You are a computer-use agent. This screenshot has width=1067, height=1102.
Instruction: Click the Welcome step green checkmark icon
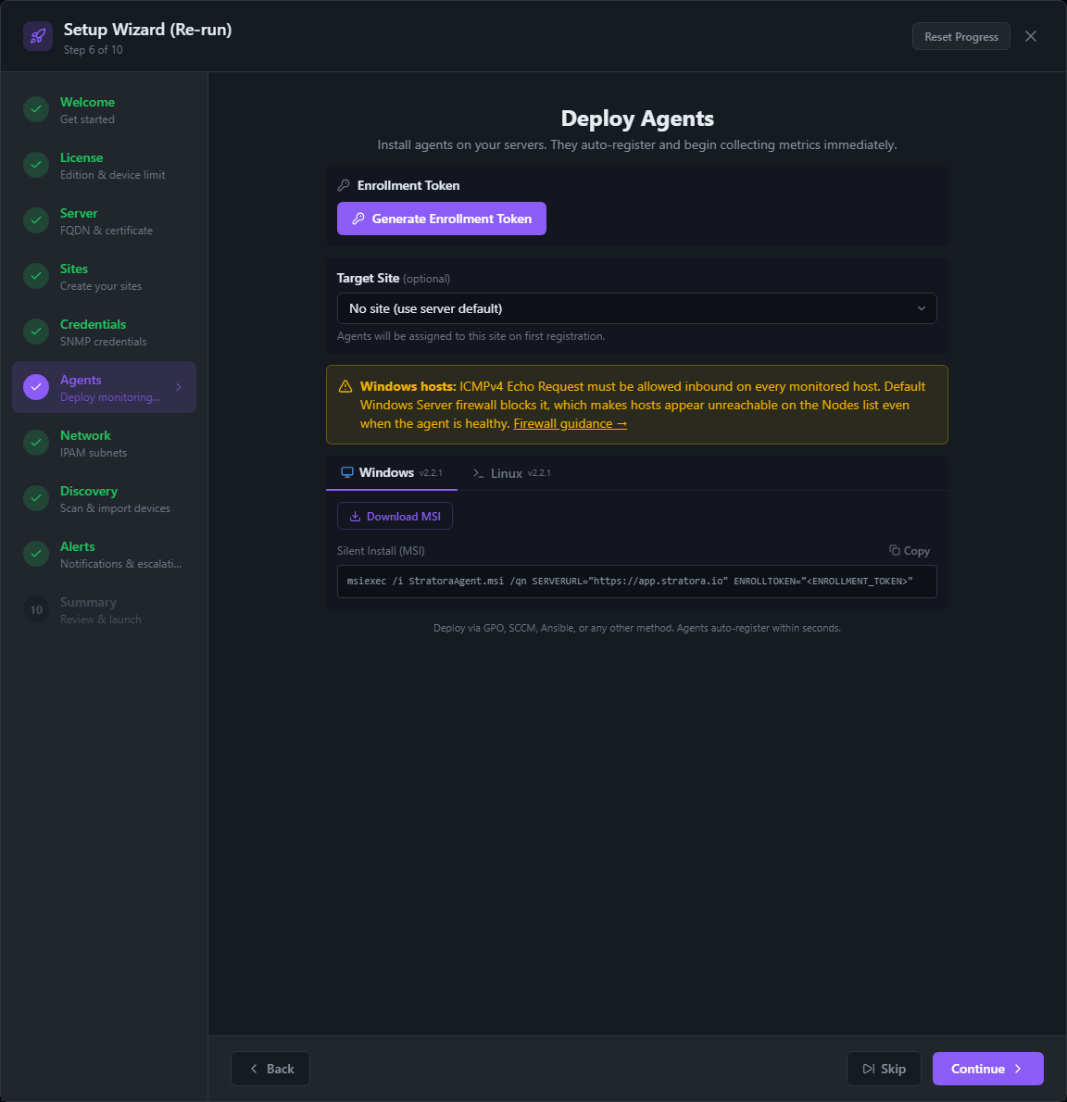point(36,109)
